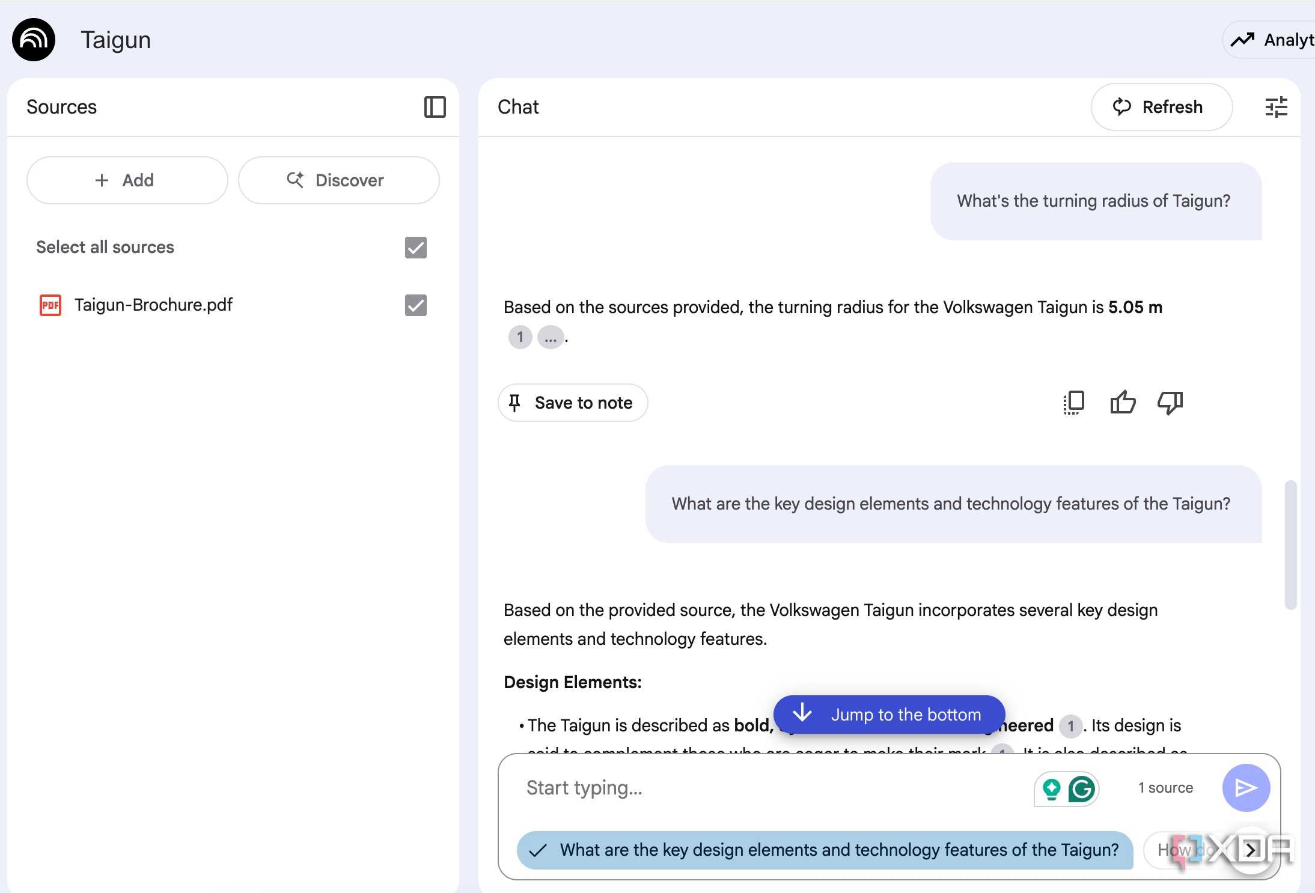The image size is (1315, 893).
Task: Click the turning radius question bubble
Action: pyautogui.click(x=1096, y=201)
